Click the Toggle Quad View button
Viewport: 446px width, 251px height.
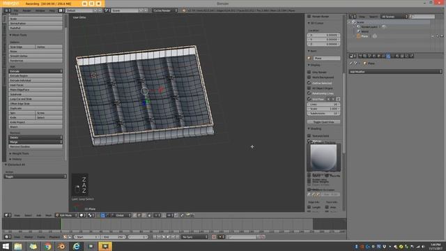pos(323,122)
